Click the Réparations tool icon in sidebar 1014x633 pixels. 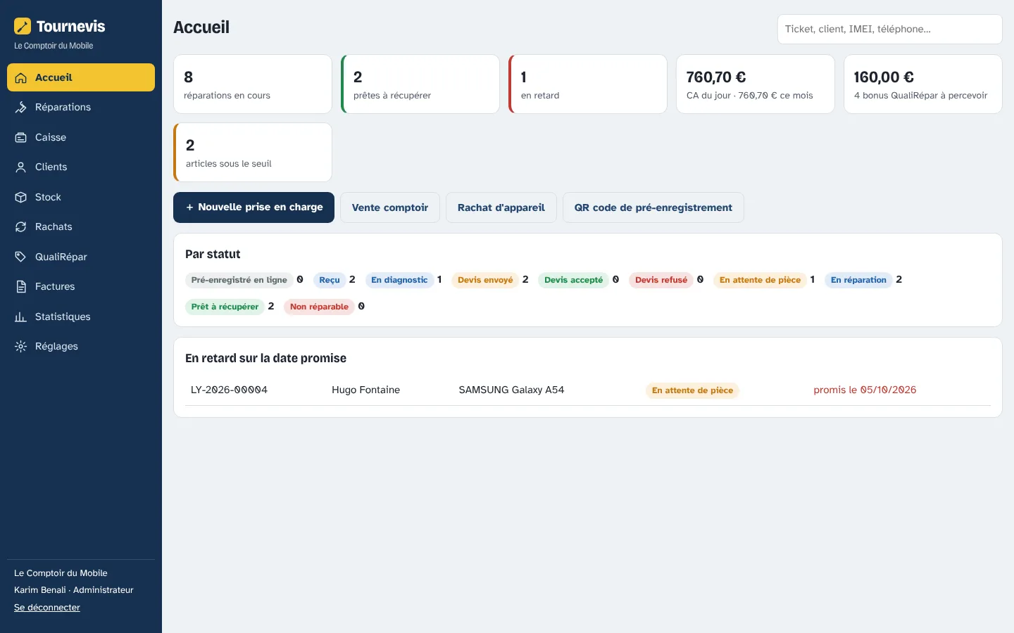point(21,108)
